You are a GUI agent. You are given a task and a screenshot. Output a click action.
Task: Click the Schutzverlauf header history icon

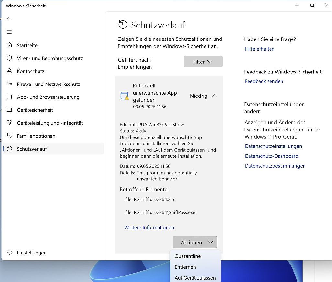pyautogui.click(x=123, y=25)
